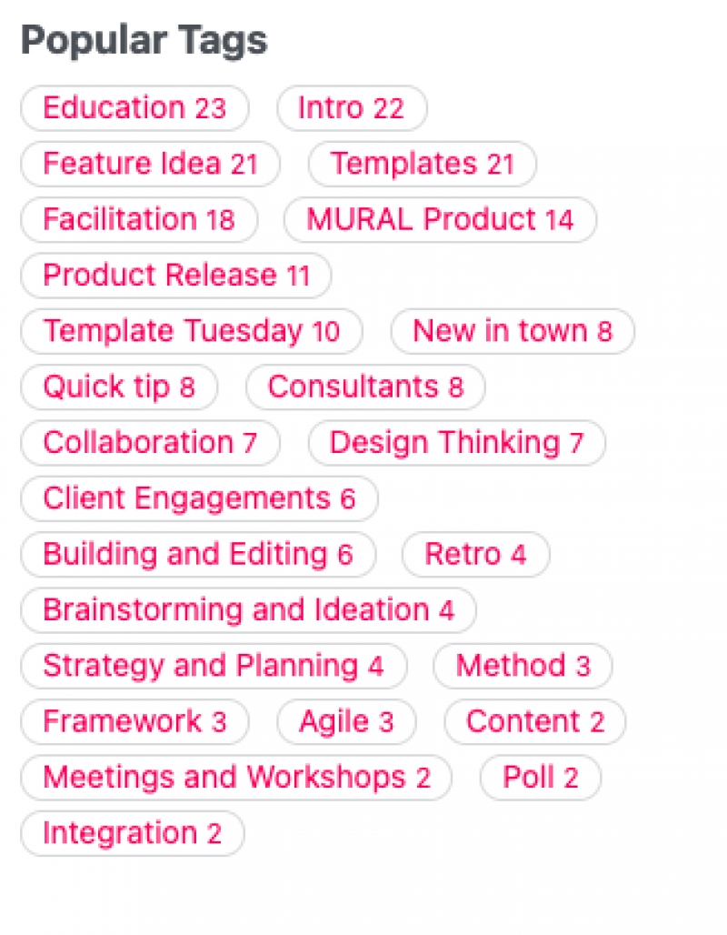Open the Intro tag
Viewport: 727px width, 935px height.
click(351, 108)
